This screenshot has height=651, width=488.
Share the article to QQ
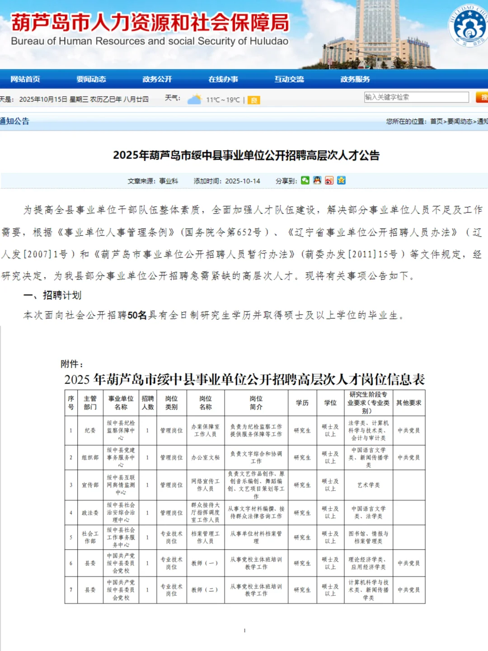317,180
